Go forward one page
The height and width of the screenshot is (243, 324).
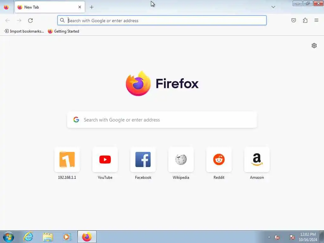(x=19, y=21)
